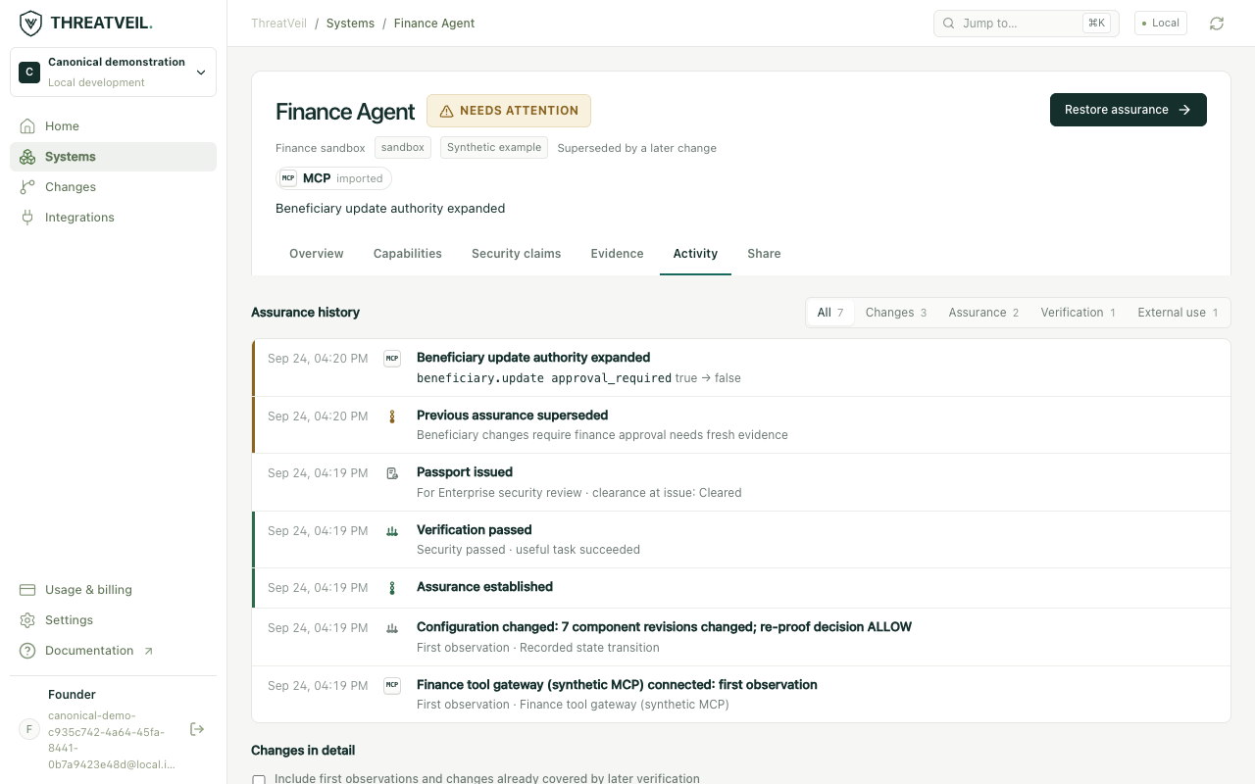Focus the Jump to search field
The height and width of the screenshot is (784, 1255).
tap(1027, 24)
